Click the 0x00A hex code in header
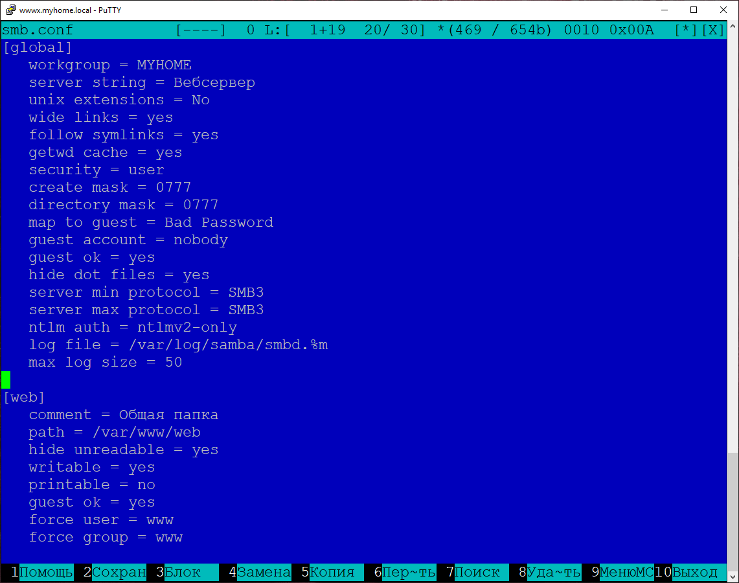The width and height of the screenshot is (739, 583). coord(631,30)
